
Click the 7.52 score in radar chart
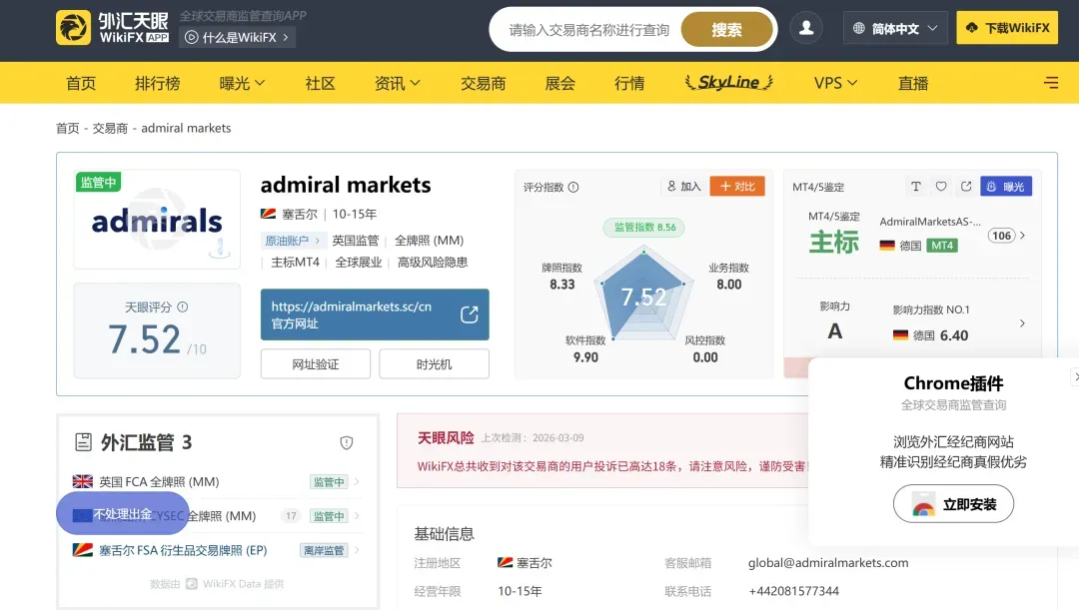click(x=643, y=298)
